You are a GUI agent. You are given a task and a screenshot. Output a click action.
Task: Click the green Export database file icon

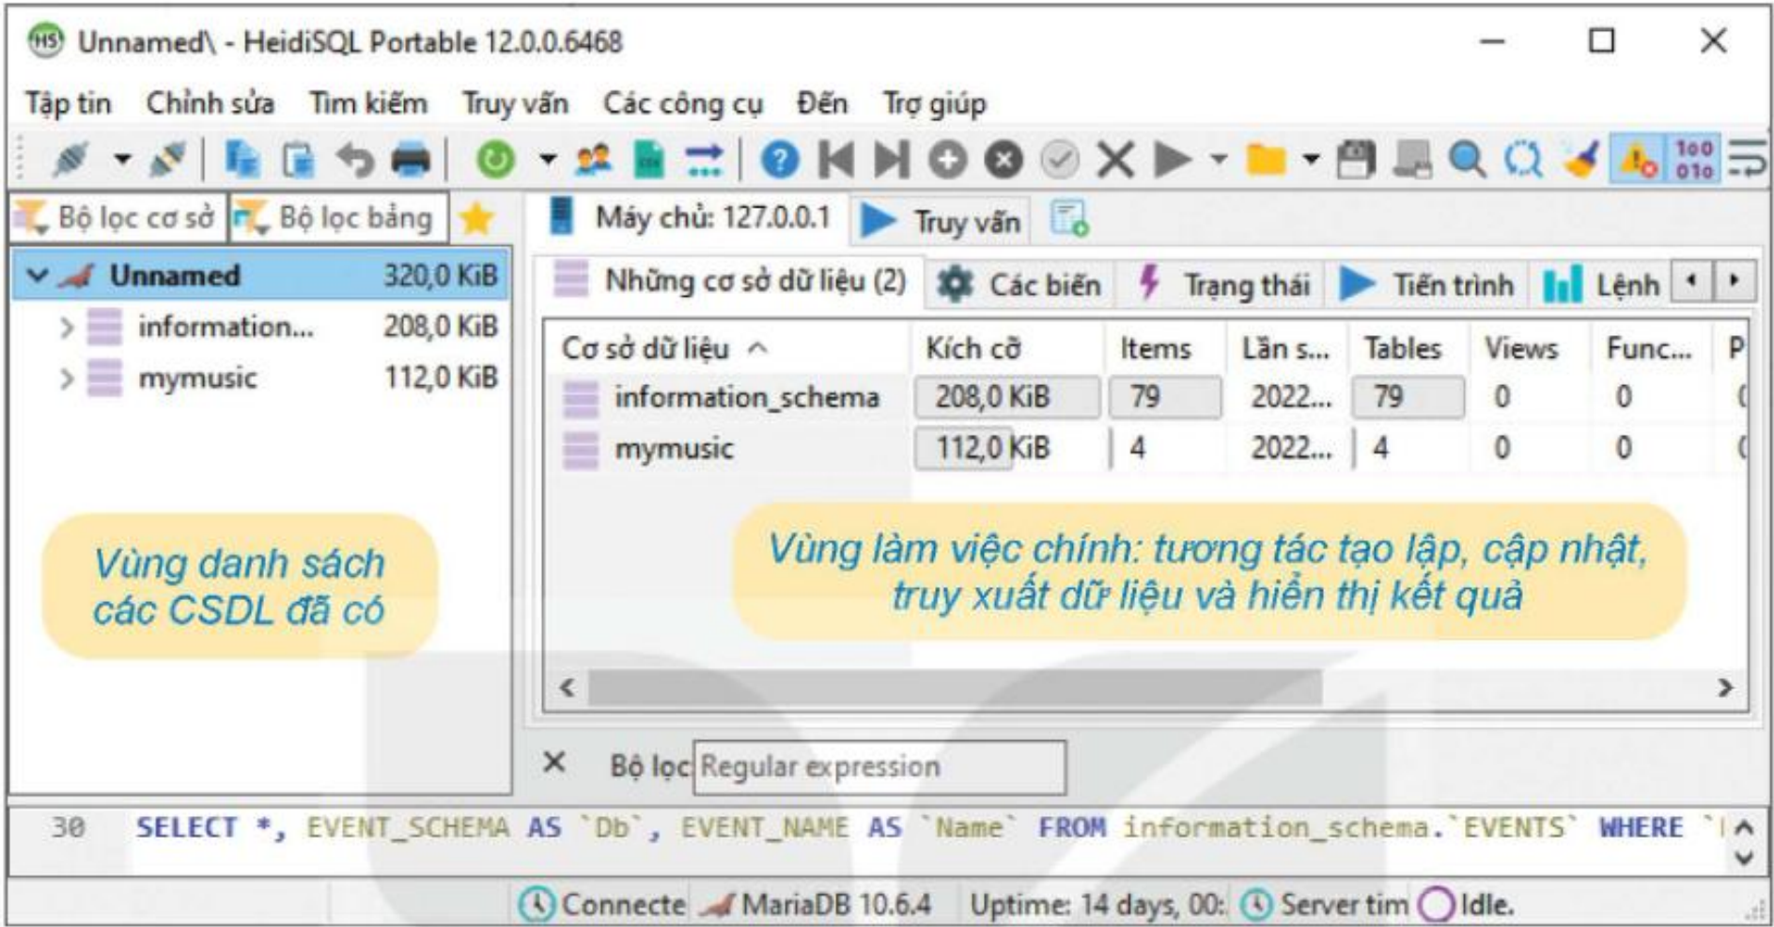648,160
